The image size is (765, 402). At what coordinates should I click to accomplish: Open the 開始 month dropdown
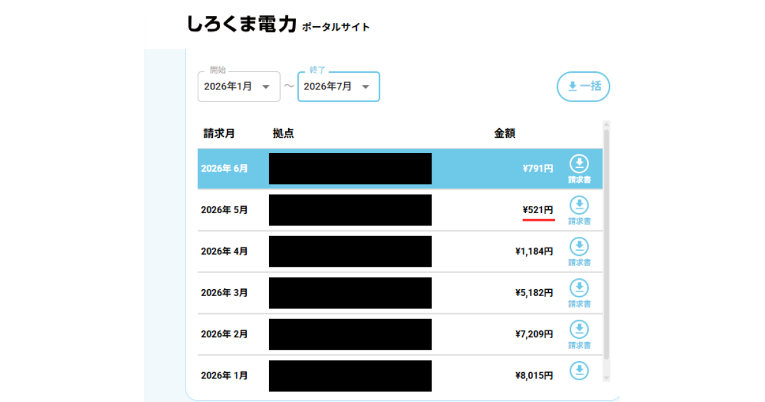238,86
